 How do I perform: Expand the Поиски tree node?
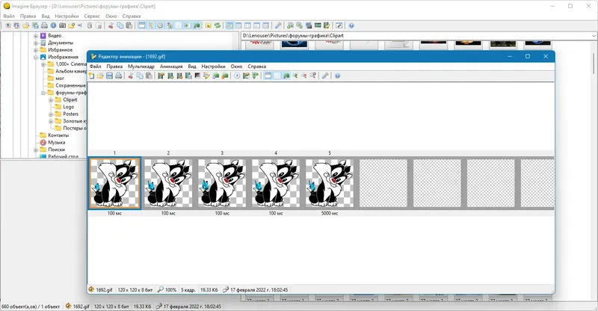(x=36, y=150)
